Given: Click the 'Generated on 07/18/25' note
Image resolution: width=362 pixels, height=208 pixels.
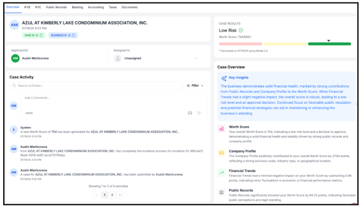Looking at the screenshot, I should pos(244,51).
